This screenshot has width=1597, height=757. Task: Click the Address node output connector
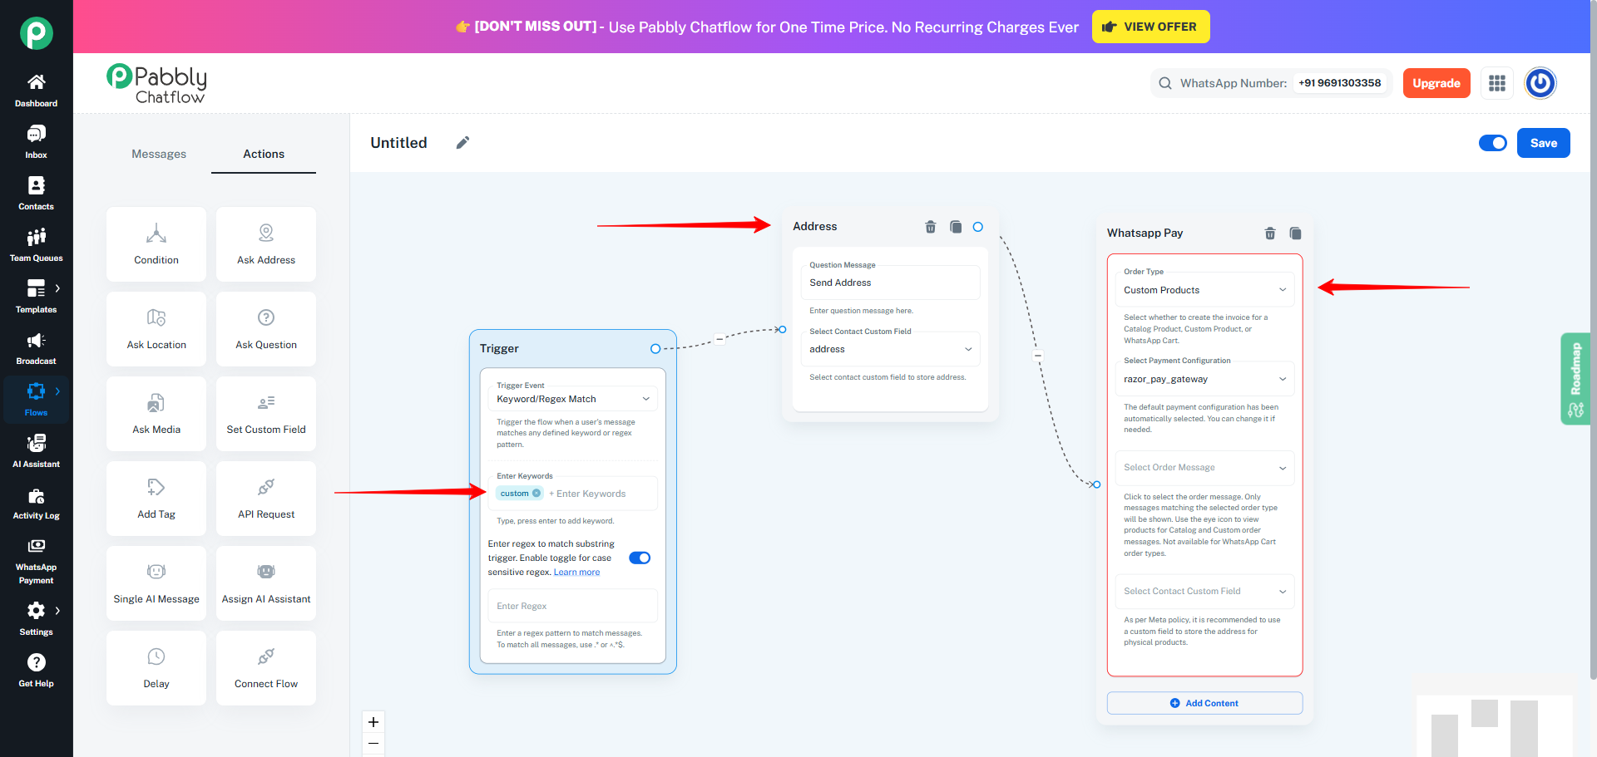pos(978,227)
